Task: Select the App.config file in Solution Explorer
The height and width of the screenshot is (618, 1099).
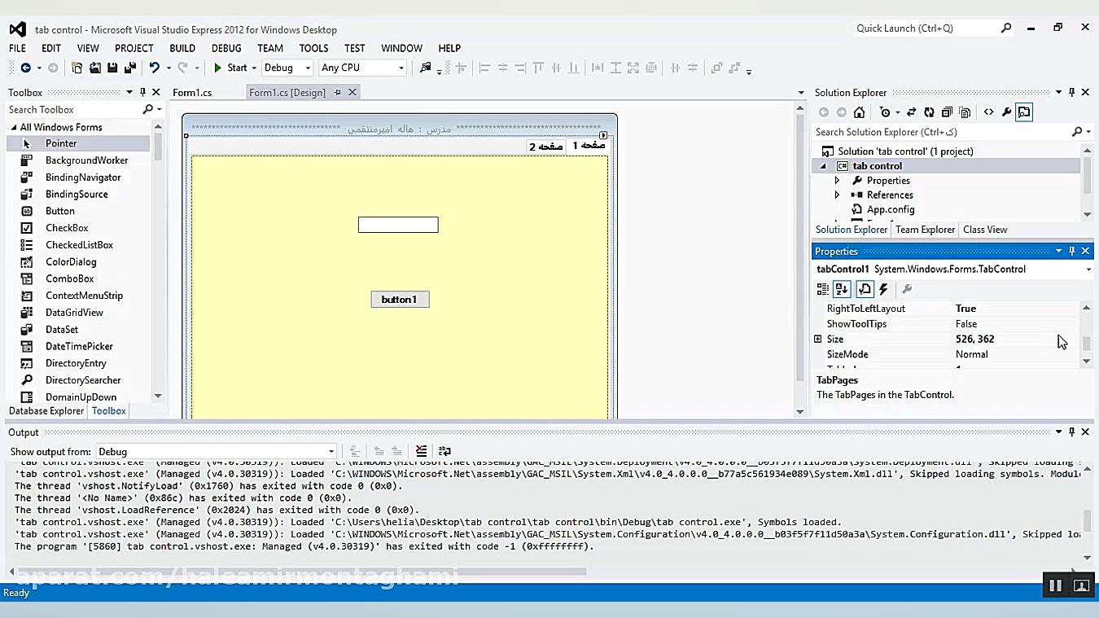Action: [891, 210]
